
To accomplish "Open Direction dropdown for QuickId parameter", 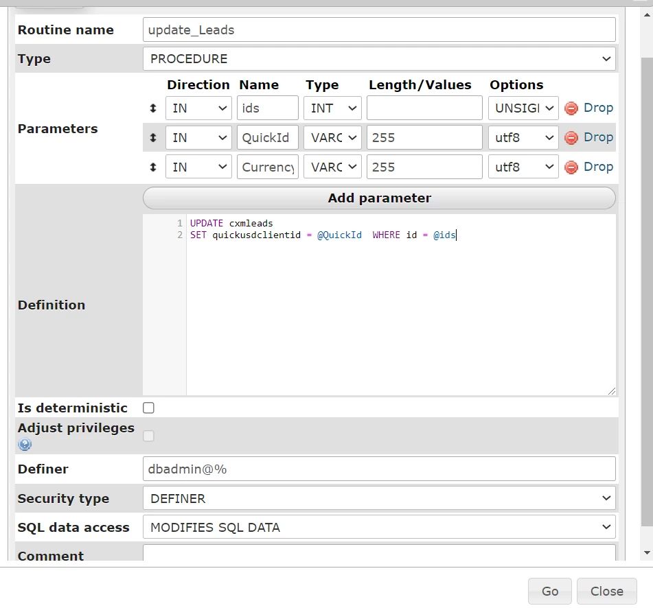I will pos(198,138).
